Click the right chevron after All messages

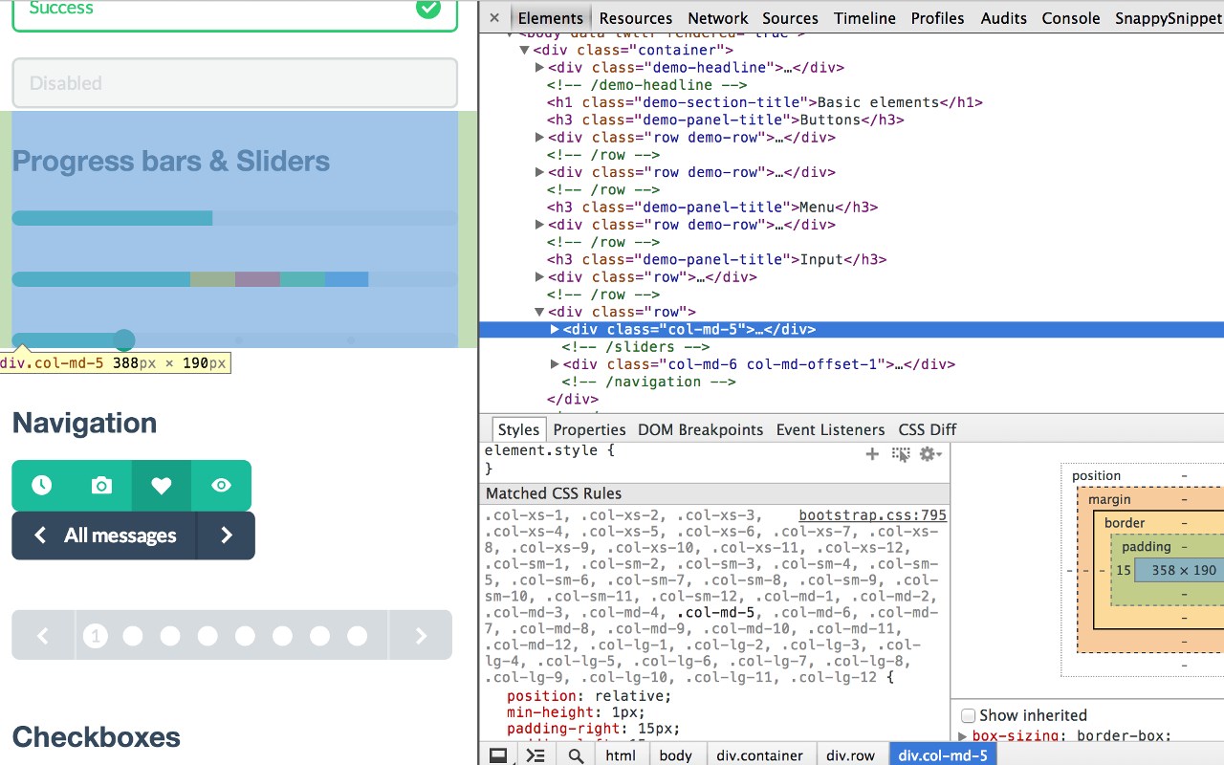click(x=227, y=535)
